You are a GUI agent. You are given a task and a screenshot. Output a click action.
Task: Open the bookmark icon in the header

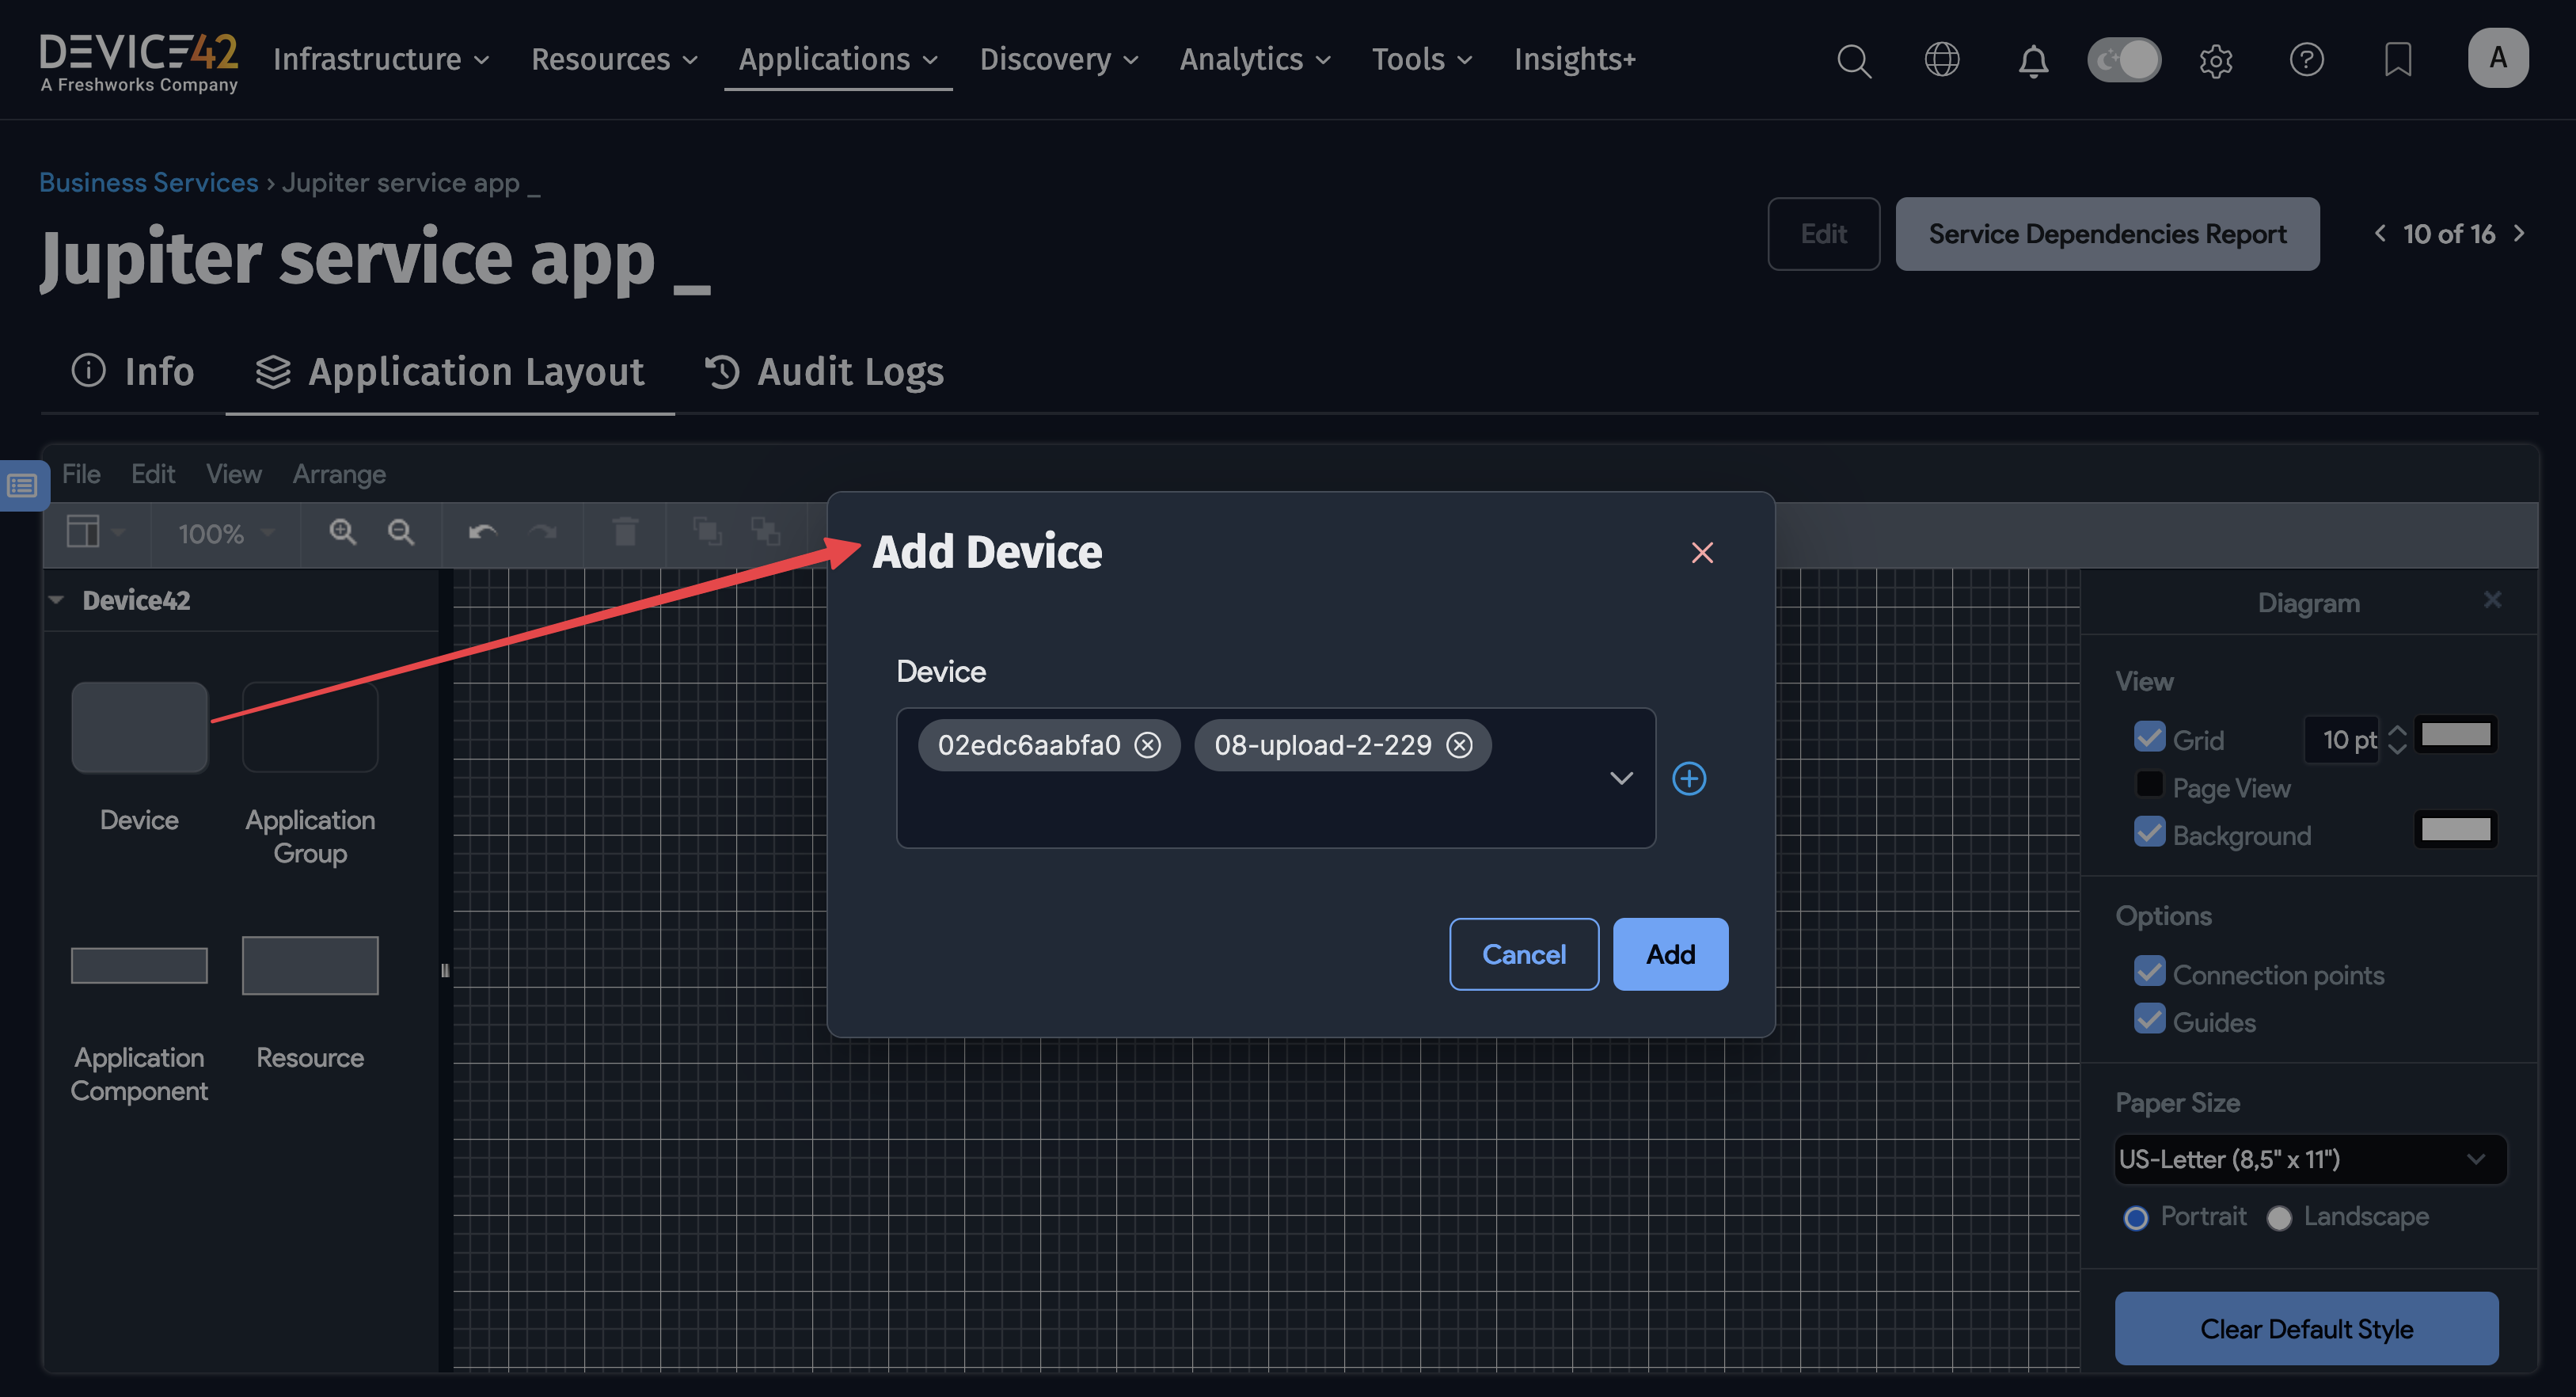[2398, 60]
